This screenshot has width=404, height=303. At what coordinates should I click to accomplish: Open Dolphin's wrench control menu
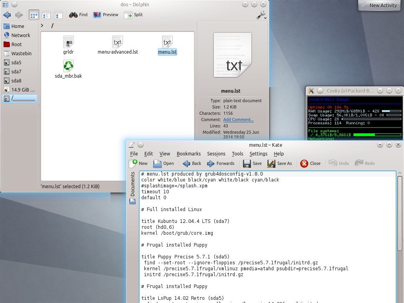pos(261,15)
